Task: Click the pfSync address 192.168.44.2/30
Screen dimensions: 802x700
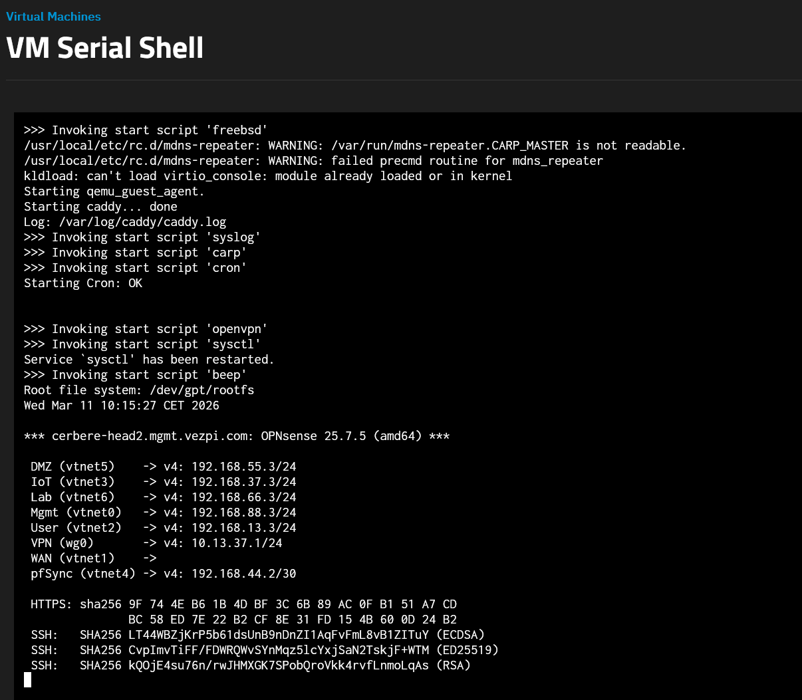Action: point(243,574)
